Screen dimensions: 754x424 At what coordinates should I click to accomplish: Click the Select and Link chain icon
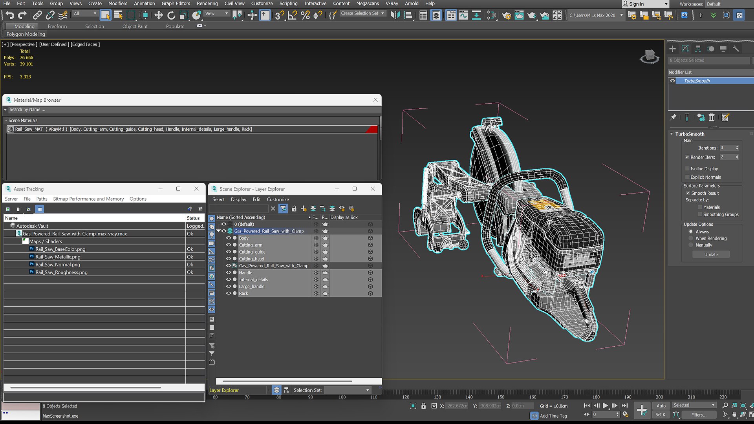tap(37, 15)
